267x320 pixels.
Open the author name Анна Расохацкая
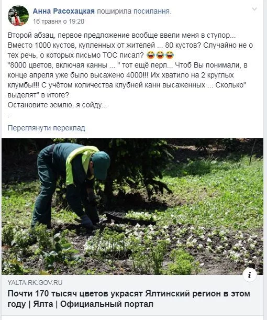coord(64,11)
